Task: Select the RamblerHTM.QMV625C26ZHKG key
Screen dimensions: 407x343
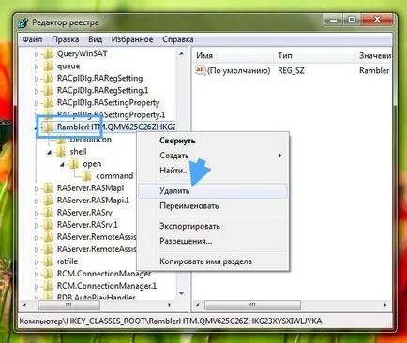Action: click(x=116, y=127)
